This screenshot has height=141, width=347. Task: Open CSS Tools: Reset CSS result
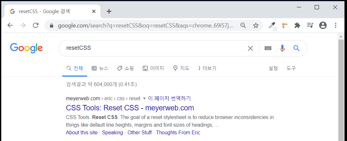click(130, 108)
